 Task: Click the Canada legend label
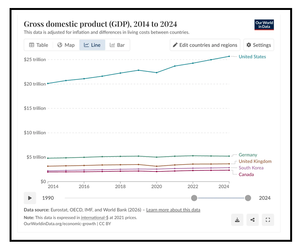pos(246,175)
